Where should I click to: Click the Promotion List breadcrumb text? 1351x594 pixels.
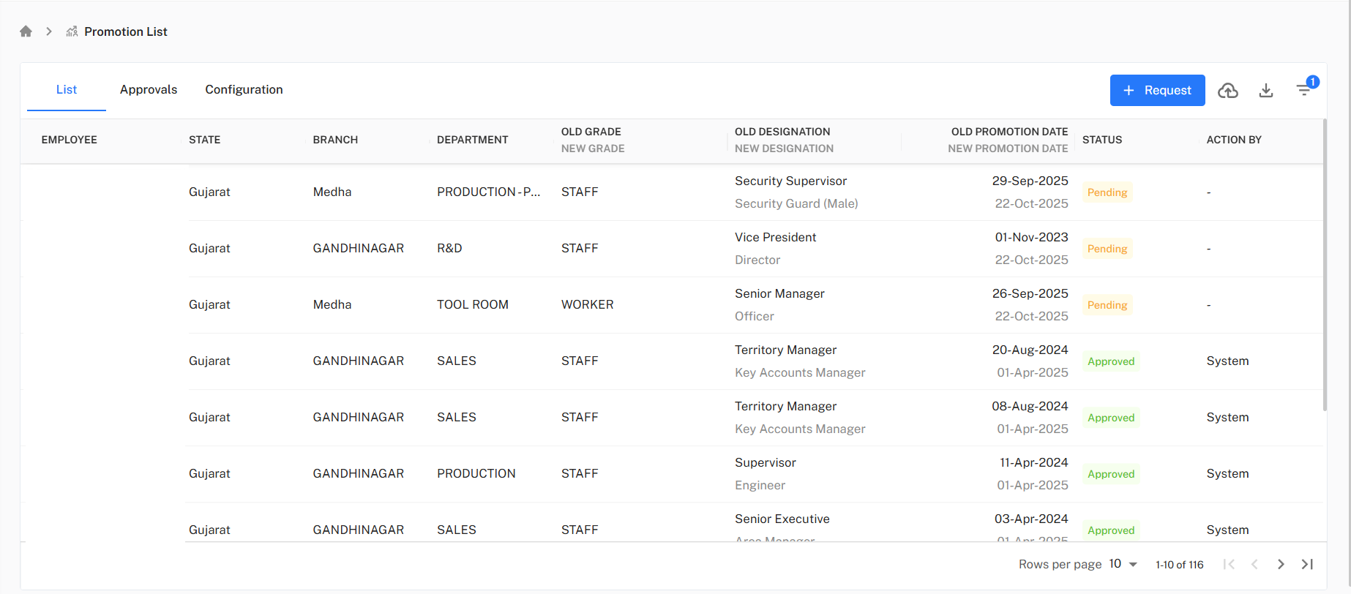(126, 31)
